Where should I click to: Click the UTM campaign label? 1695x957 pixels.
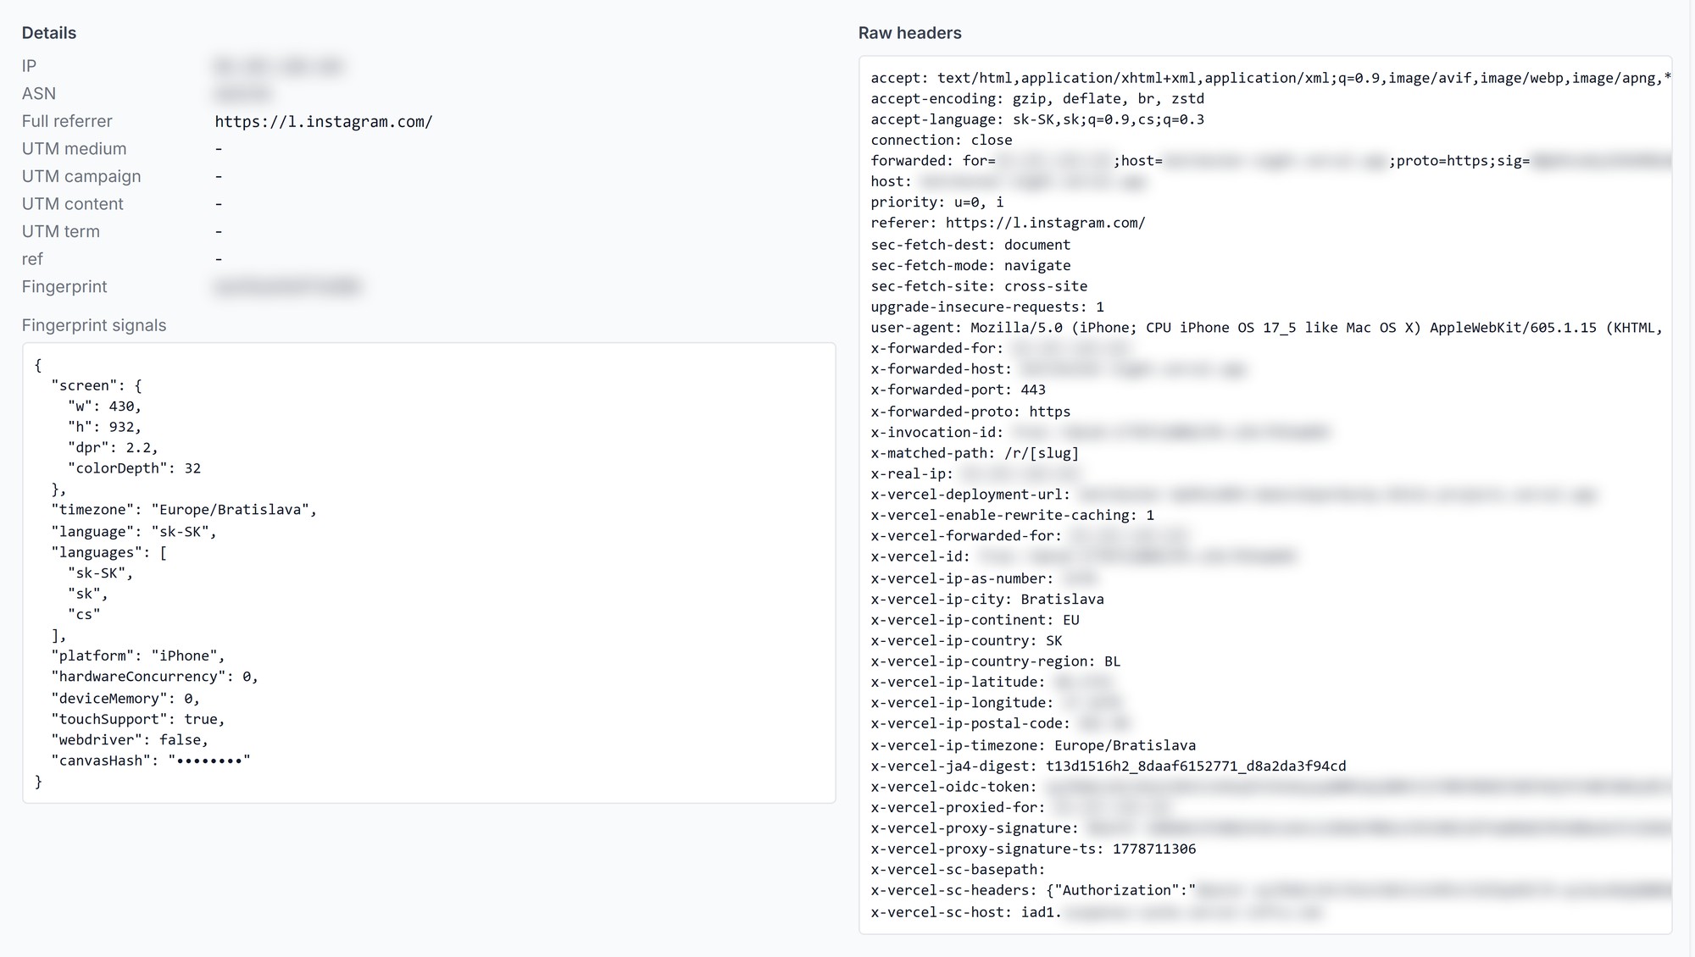tap(81, 176)
